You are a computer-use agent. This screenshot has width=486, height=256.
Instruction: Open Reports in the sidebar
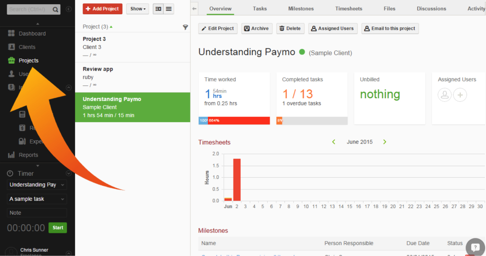click(x=23, y=155)
